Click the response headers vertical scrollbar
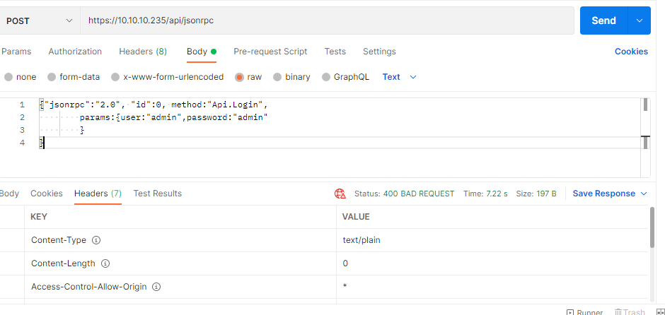The height and width of the screenshot is (315, 665). (x=651, y=230)
